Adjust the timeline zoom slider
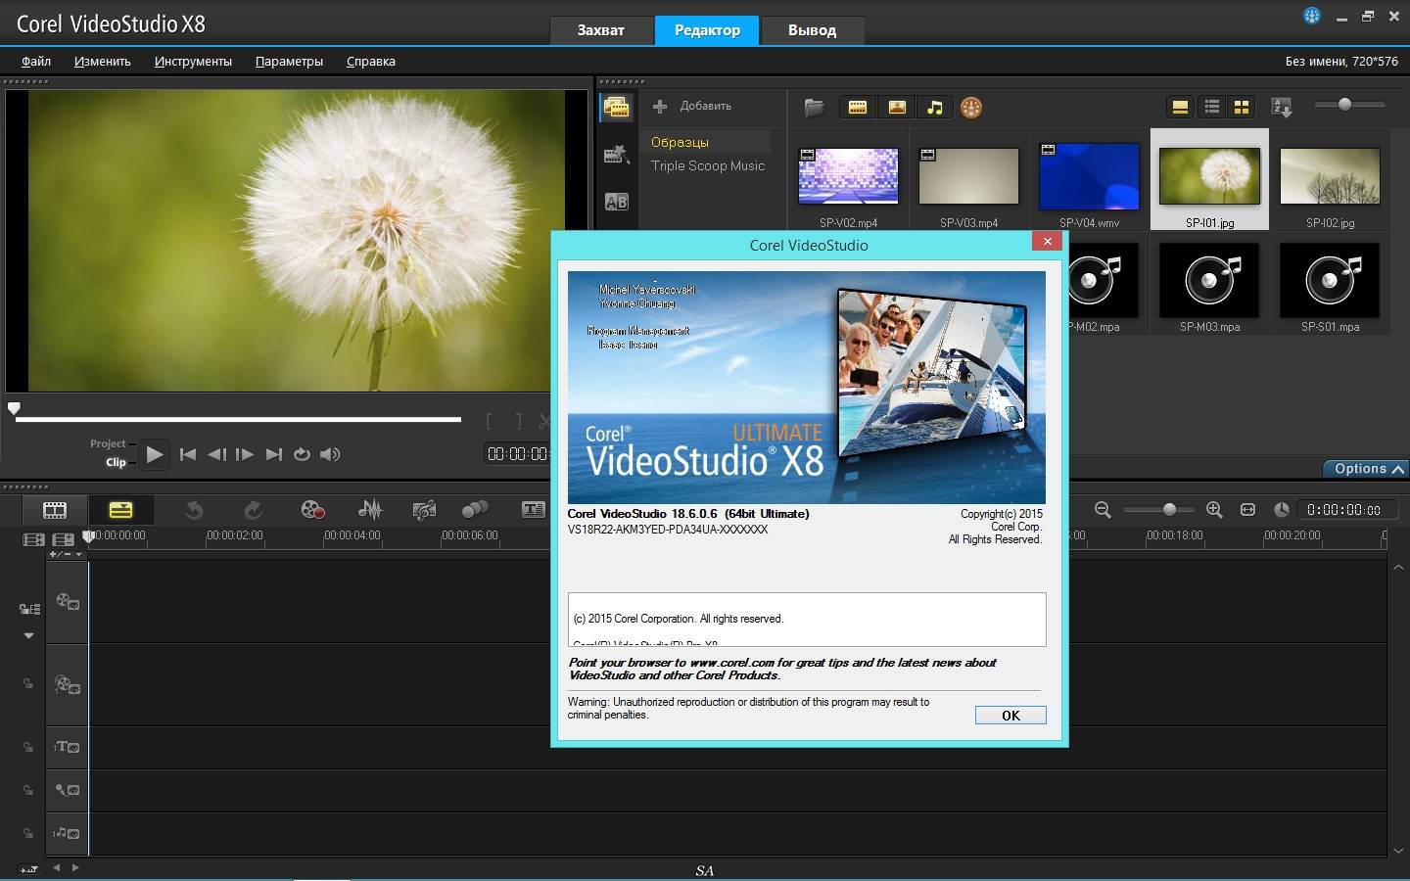 1168,510
